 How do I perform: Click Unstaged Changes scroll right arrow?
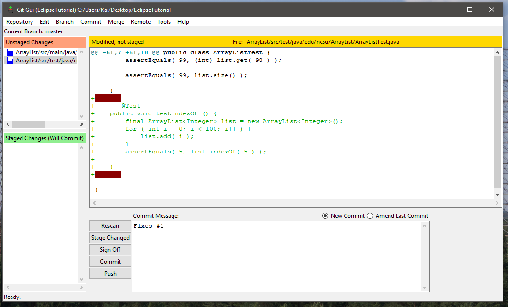82,124
